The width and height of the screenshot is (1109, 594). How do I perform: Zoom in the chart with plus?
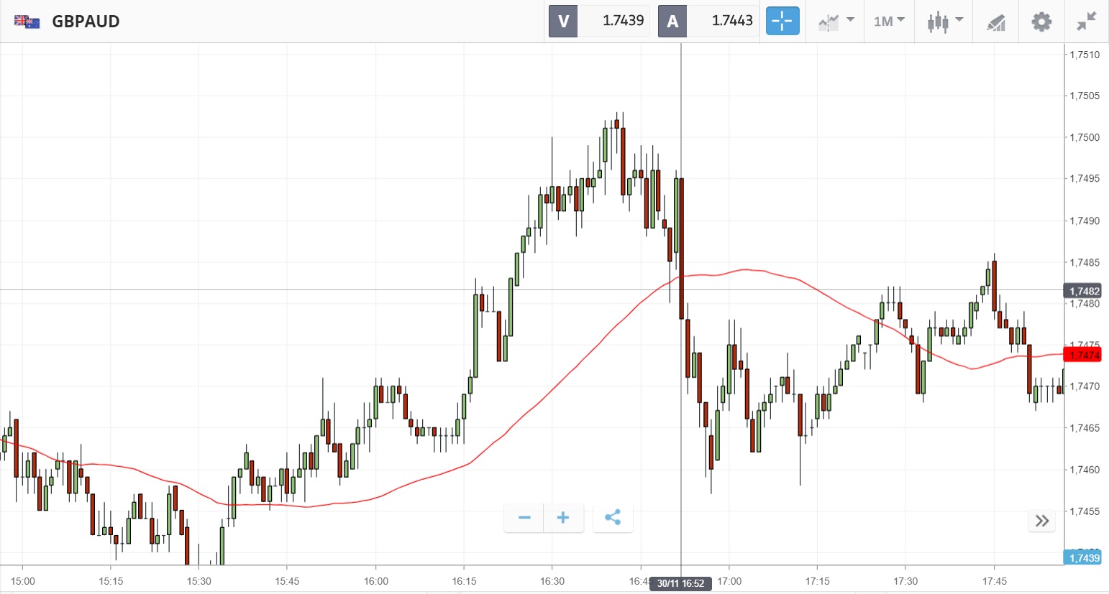[563, 518]
